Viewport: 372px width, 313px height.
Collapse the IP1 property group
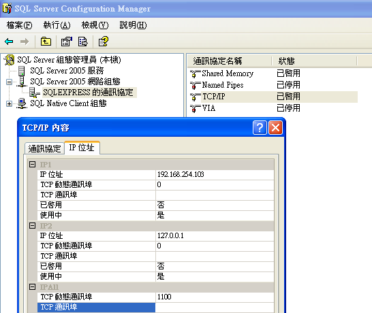(32, 164)
